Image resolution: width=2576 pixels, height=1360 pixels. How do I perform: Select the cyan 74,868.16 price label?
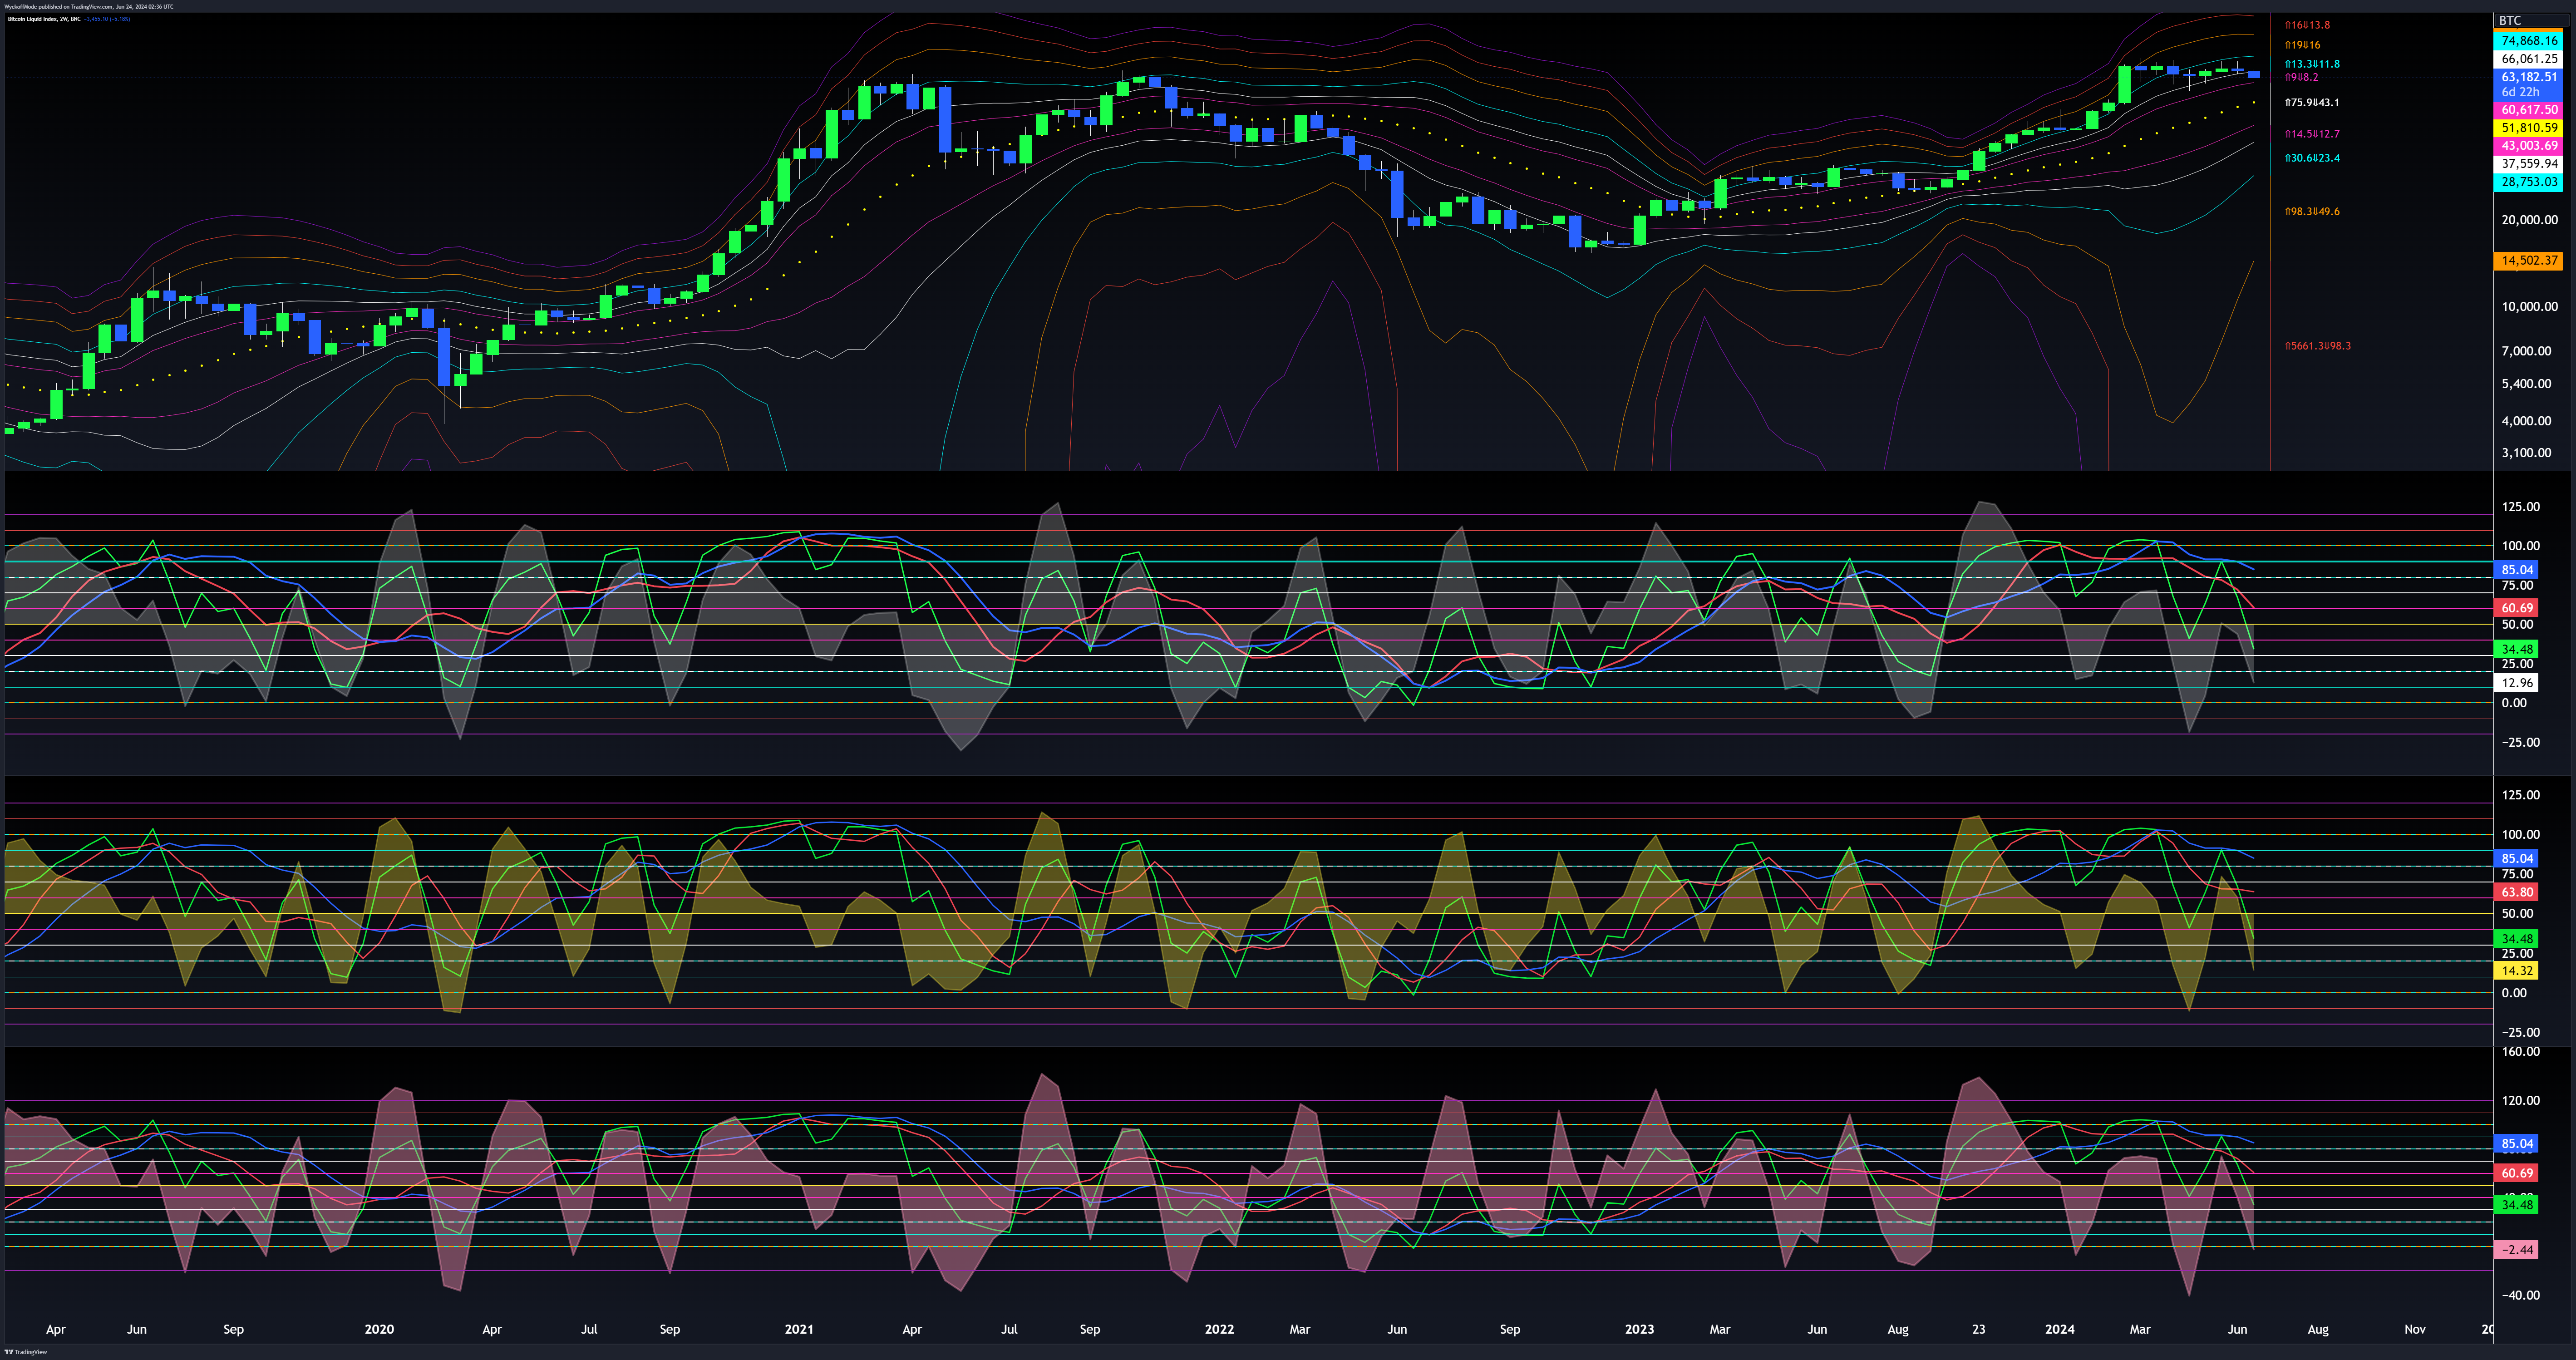coord(2529,41)
